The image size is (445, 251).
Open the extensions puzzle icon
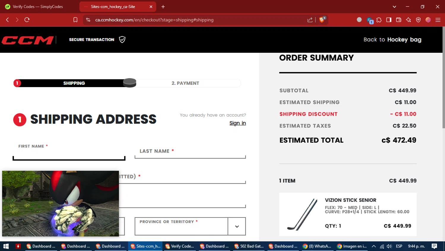pyautogui.click(x=379, y=20)
